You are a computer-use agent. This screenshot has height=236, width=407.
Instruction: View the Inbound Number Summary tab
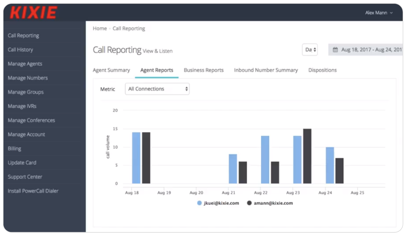pos(266,70)
